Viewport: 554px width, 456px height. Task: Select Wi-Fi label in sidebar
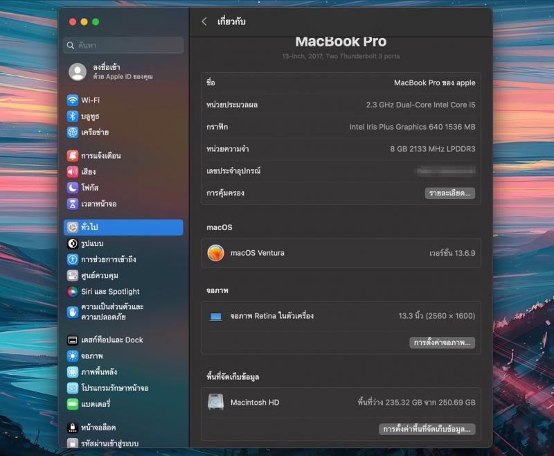91,100
